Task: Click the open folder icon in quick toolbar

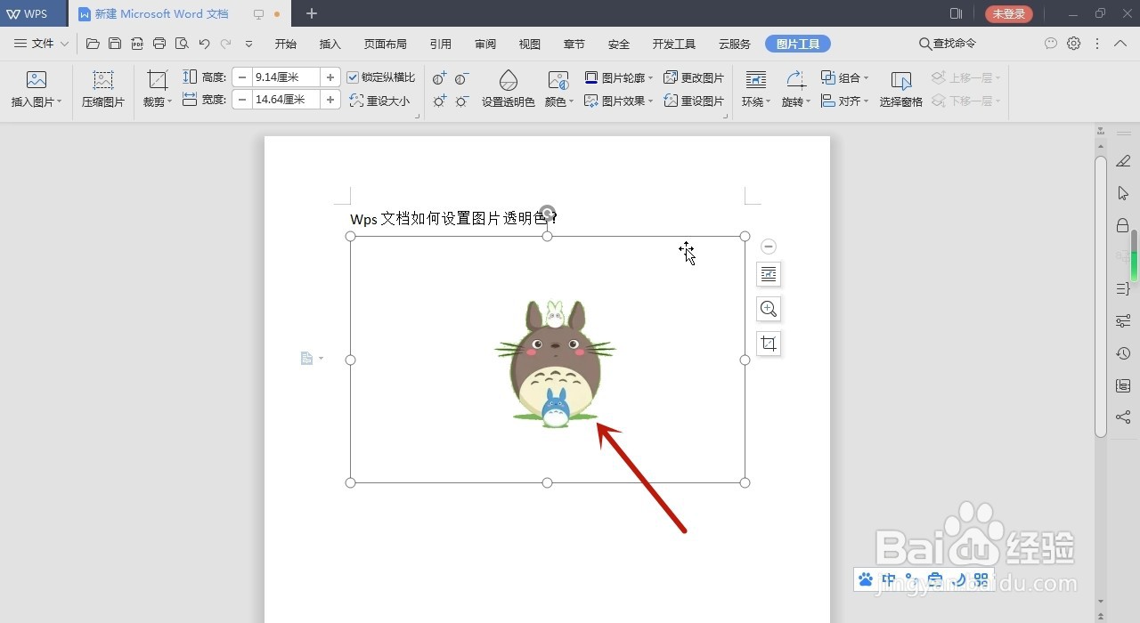Action: click(x=93, y=44)
